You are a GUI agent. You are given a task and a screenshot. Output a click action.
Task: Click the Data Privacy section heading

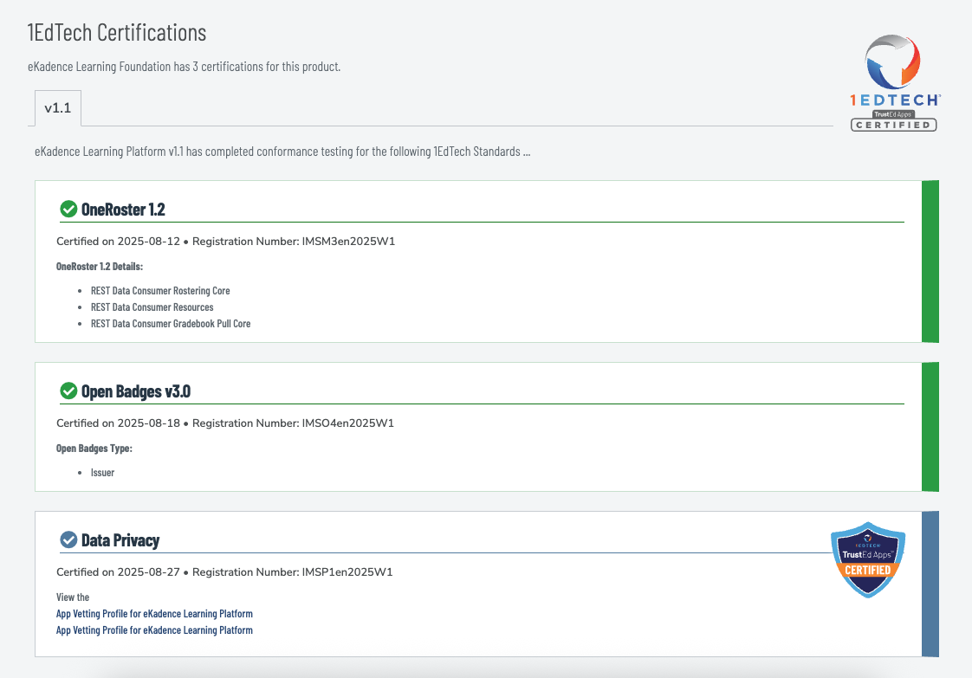coord(120,540)
